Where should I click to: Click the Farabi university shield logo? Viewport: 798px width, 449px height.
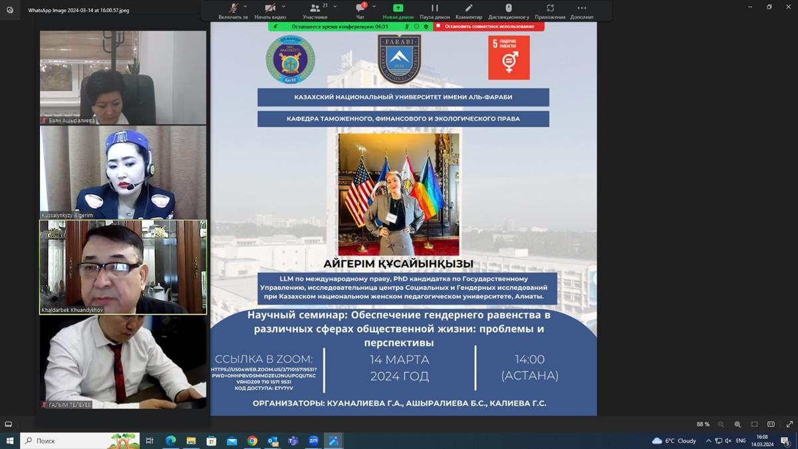[399, 59]
